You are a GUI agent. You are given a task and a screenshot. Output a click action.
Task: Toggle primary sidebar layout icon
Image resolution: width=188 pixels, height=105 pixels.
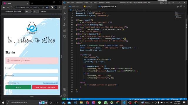[x=161, y=3]
